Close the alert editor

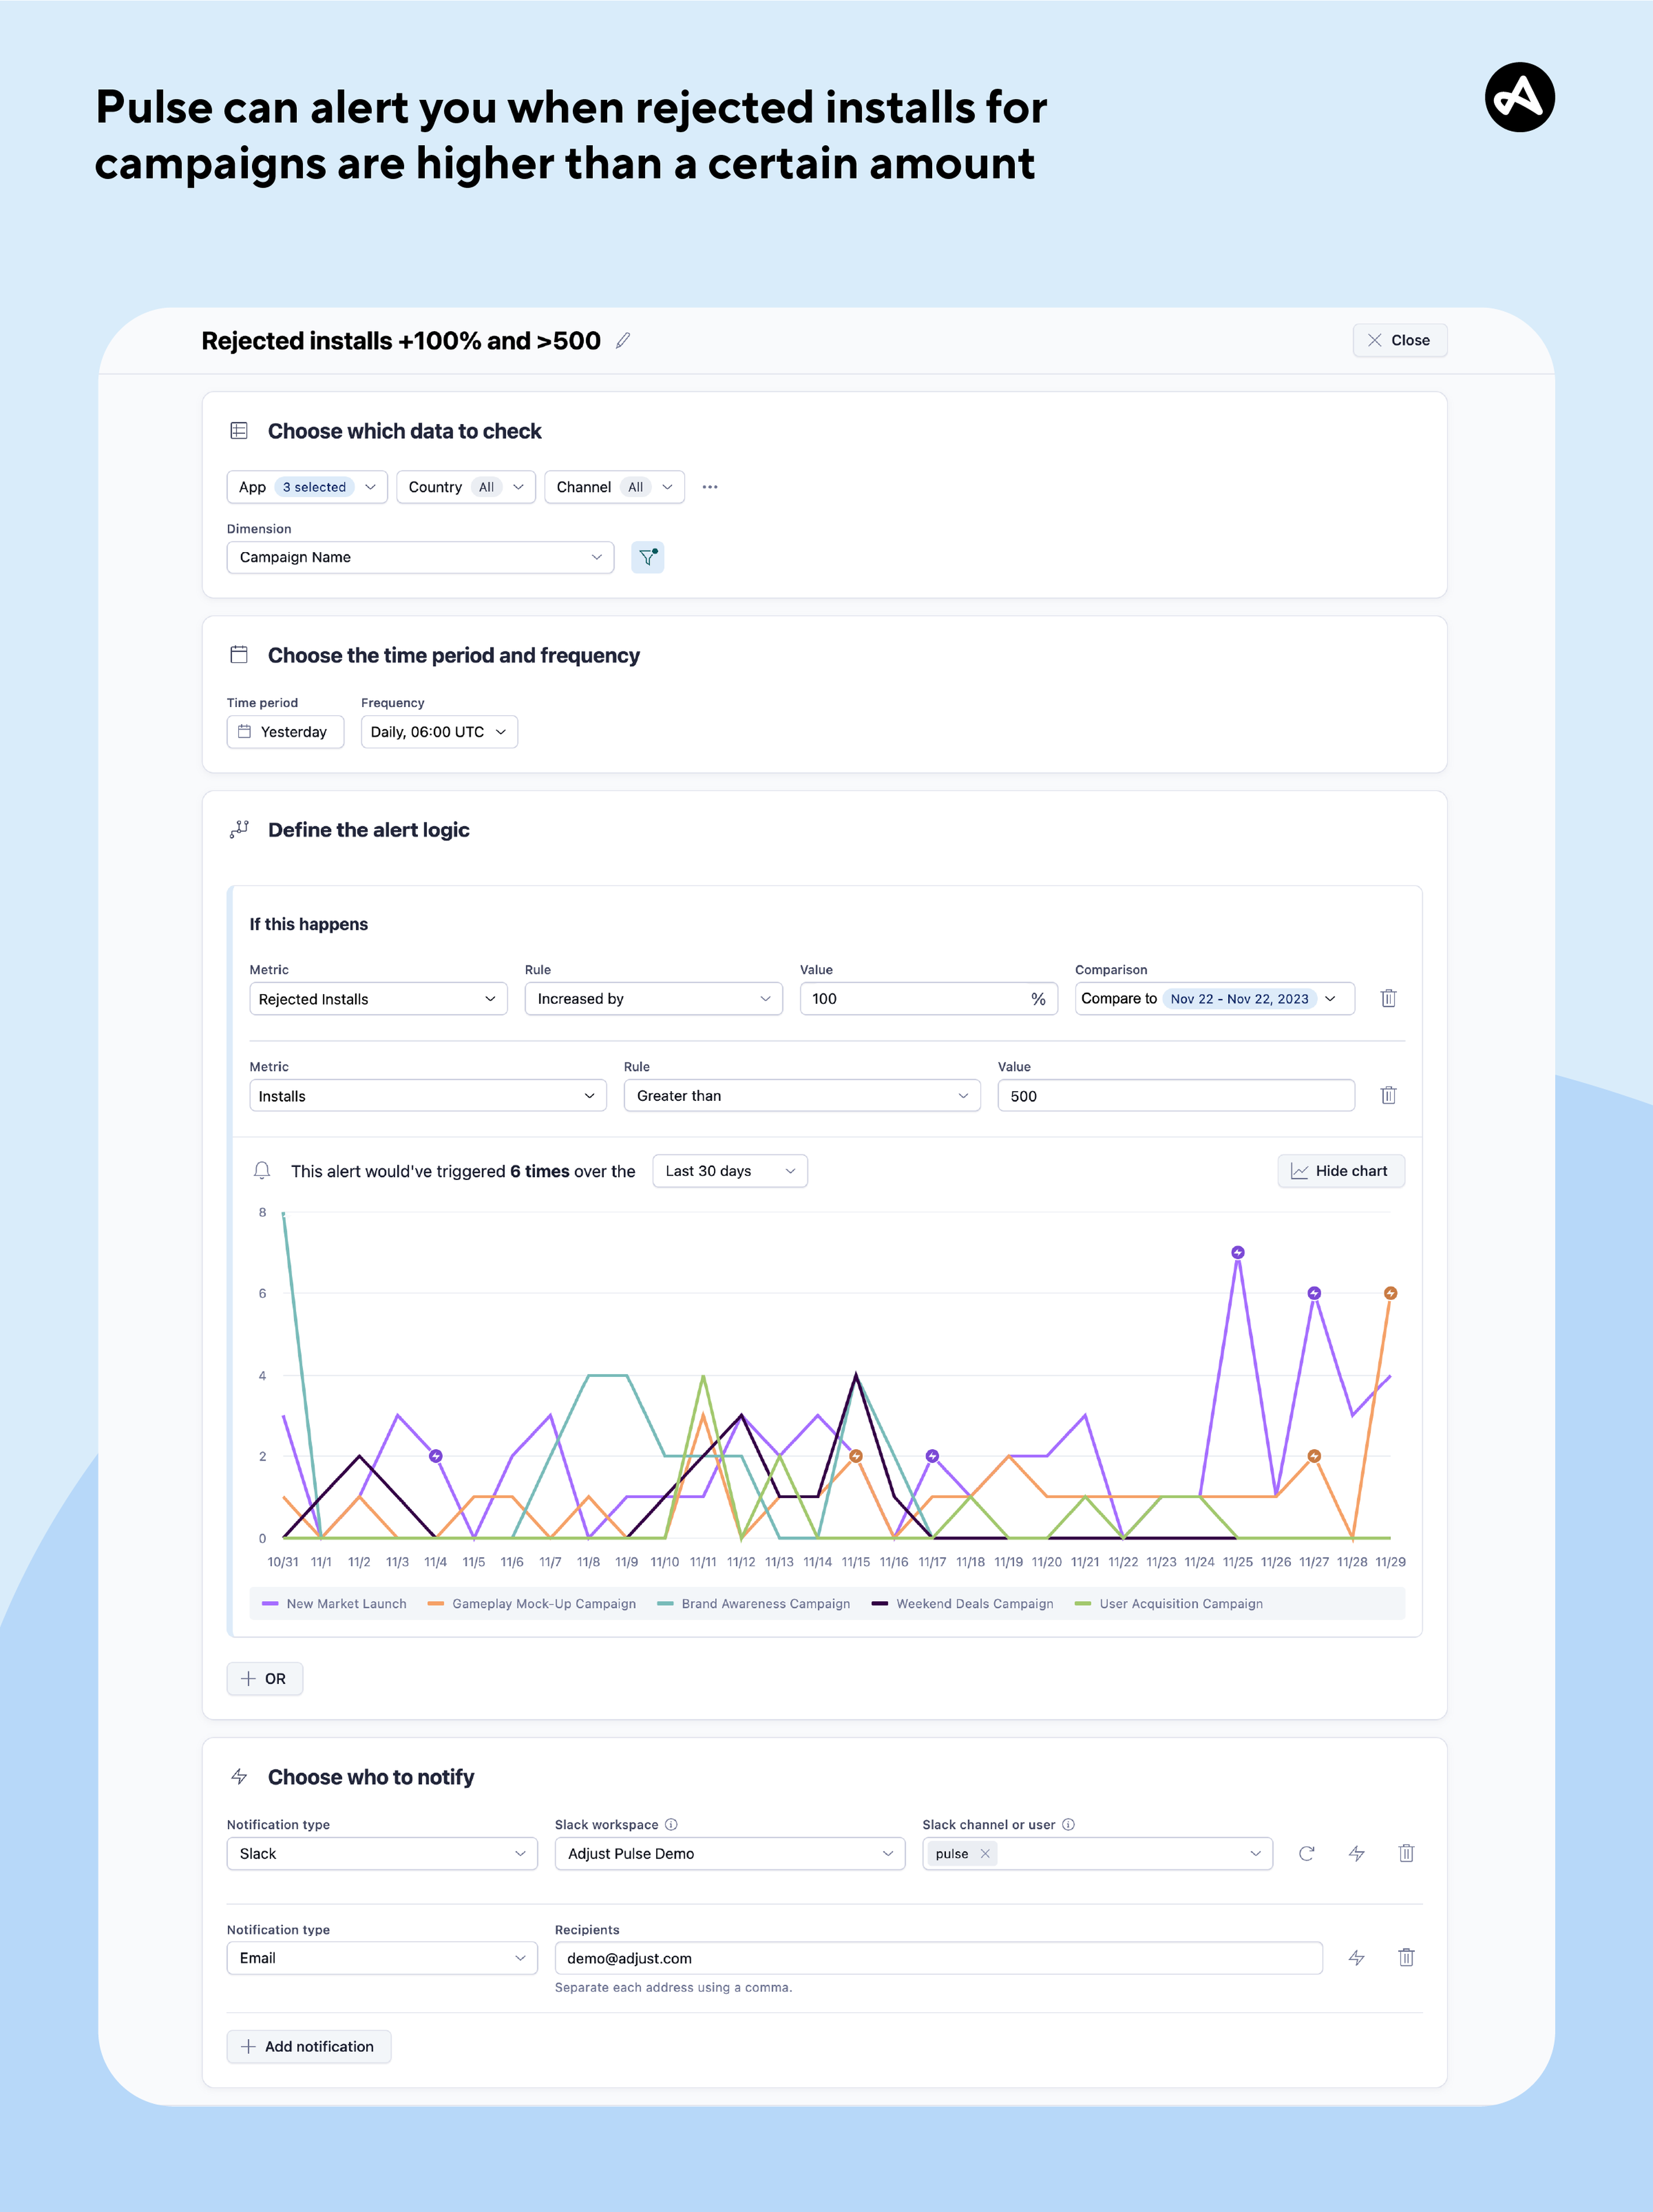1399,340
